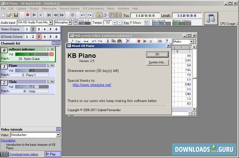
Task: Click Download more videos link
Action: 24,154
